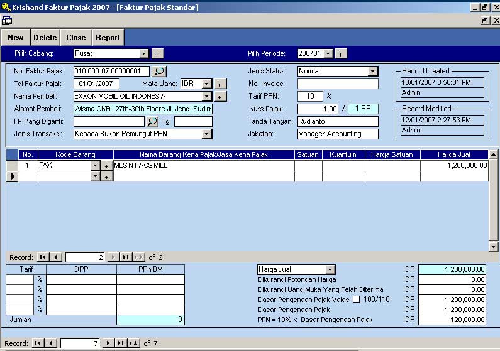Click the No. Invoice field
This screenshot has width=500, height=351.
338,84
